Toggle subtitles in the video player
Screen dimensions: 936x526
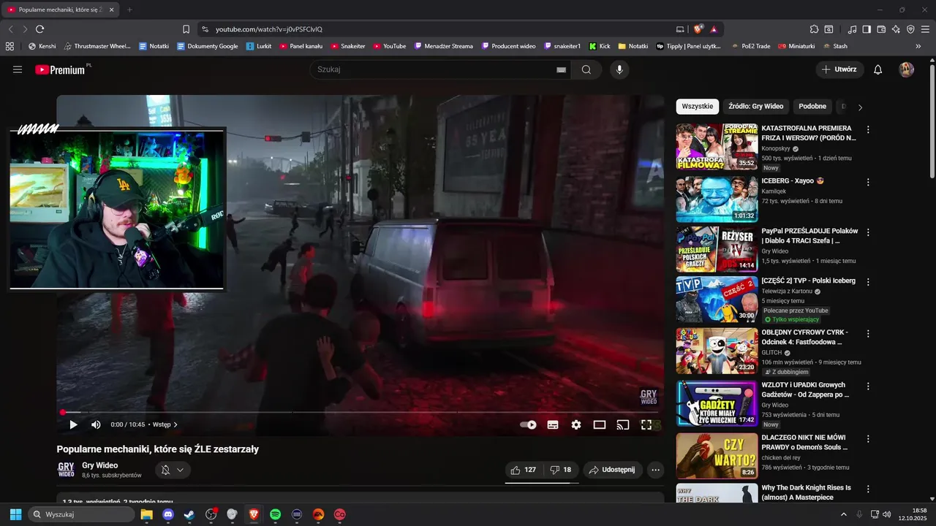pos(553,424)
